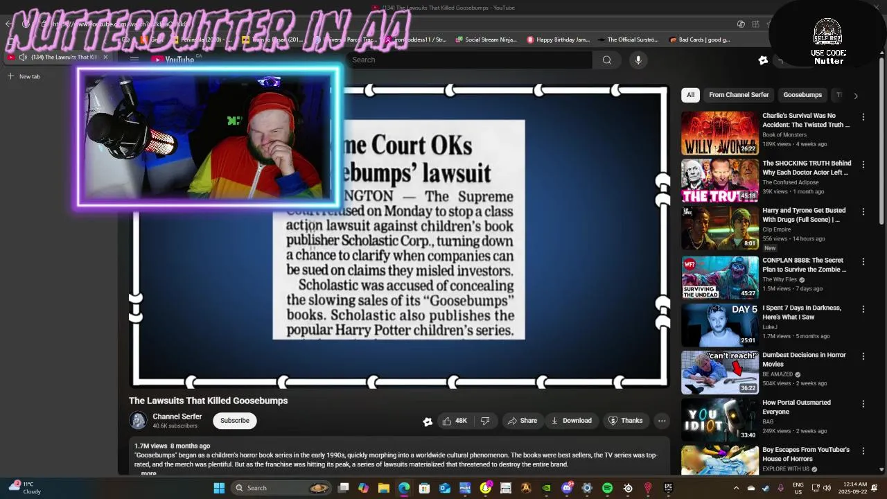Open File Explorer from taskbar

click(383, 488)
